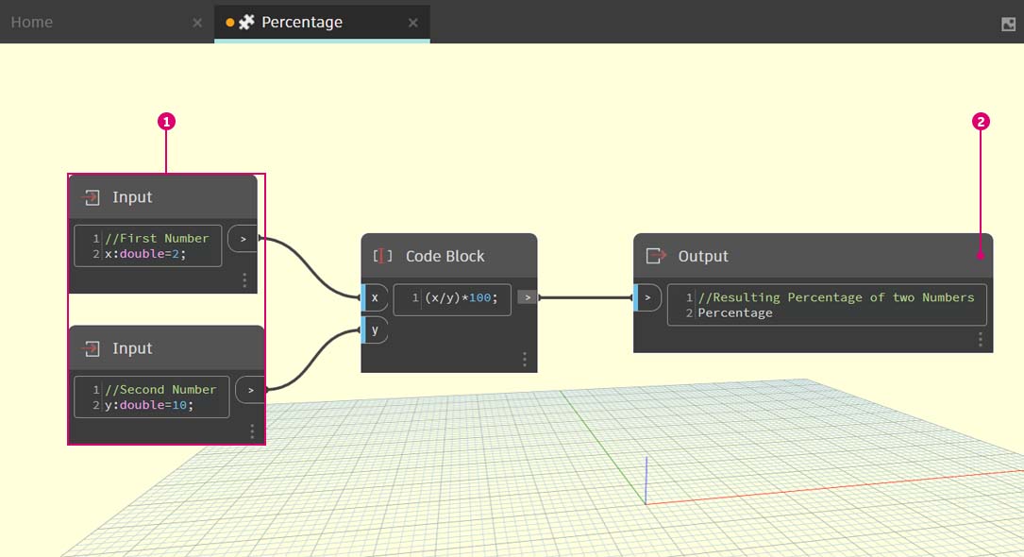Click the Code Block bracket icon
The image size is (1024, 557).
(382, 256)
